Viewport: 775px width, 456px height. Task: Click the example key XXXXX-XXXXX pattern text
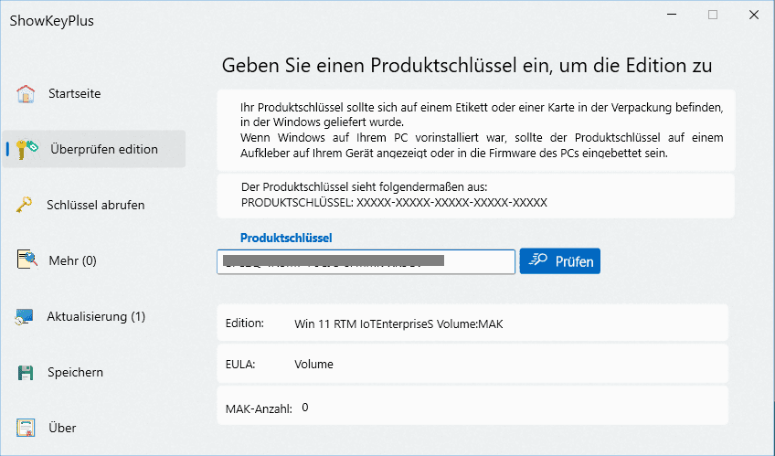[451, 203]
